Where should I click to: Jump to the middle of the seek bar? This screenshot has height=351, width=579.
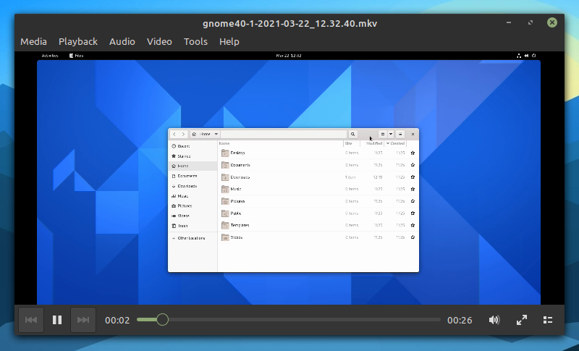coord(289,320)
